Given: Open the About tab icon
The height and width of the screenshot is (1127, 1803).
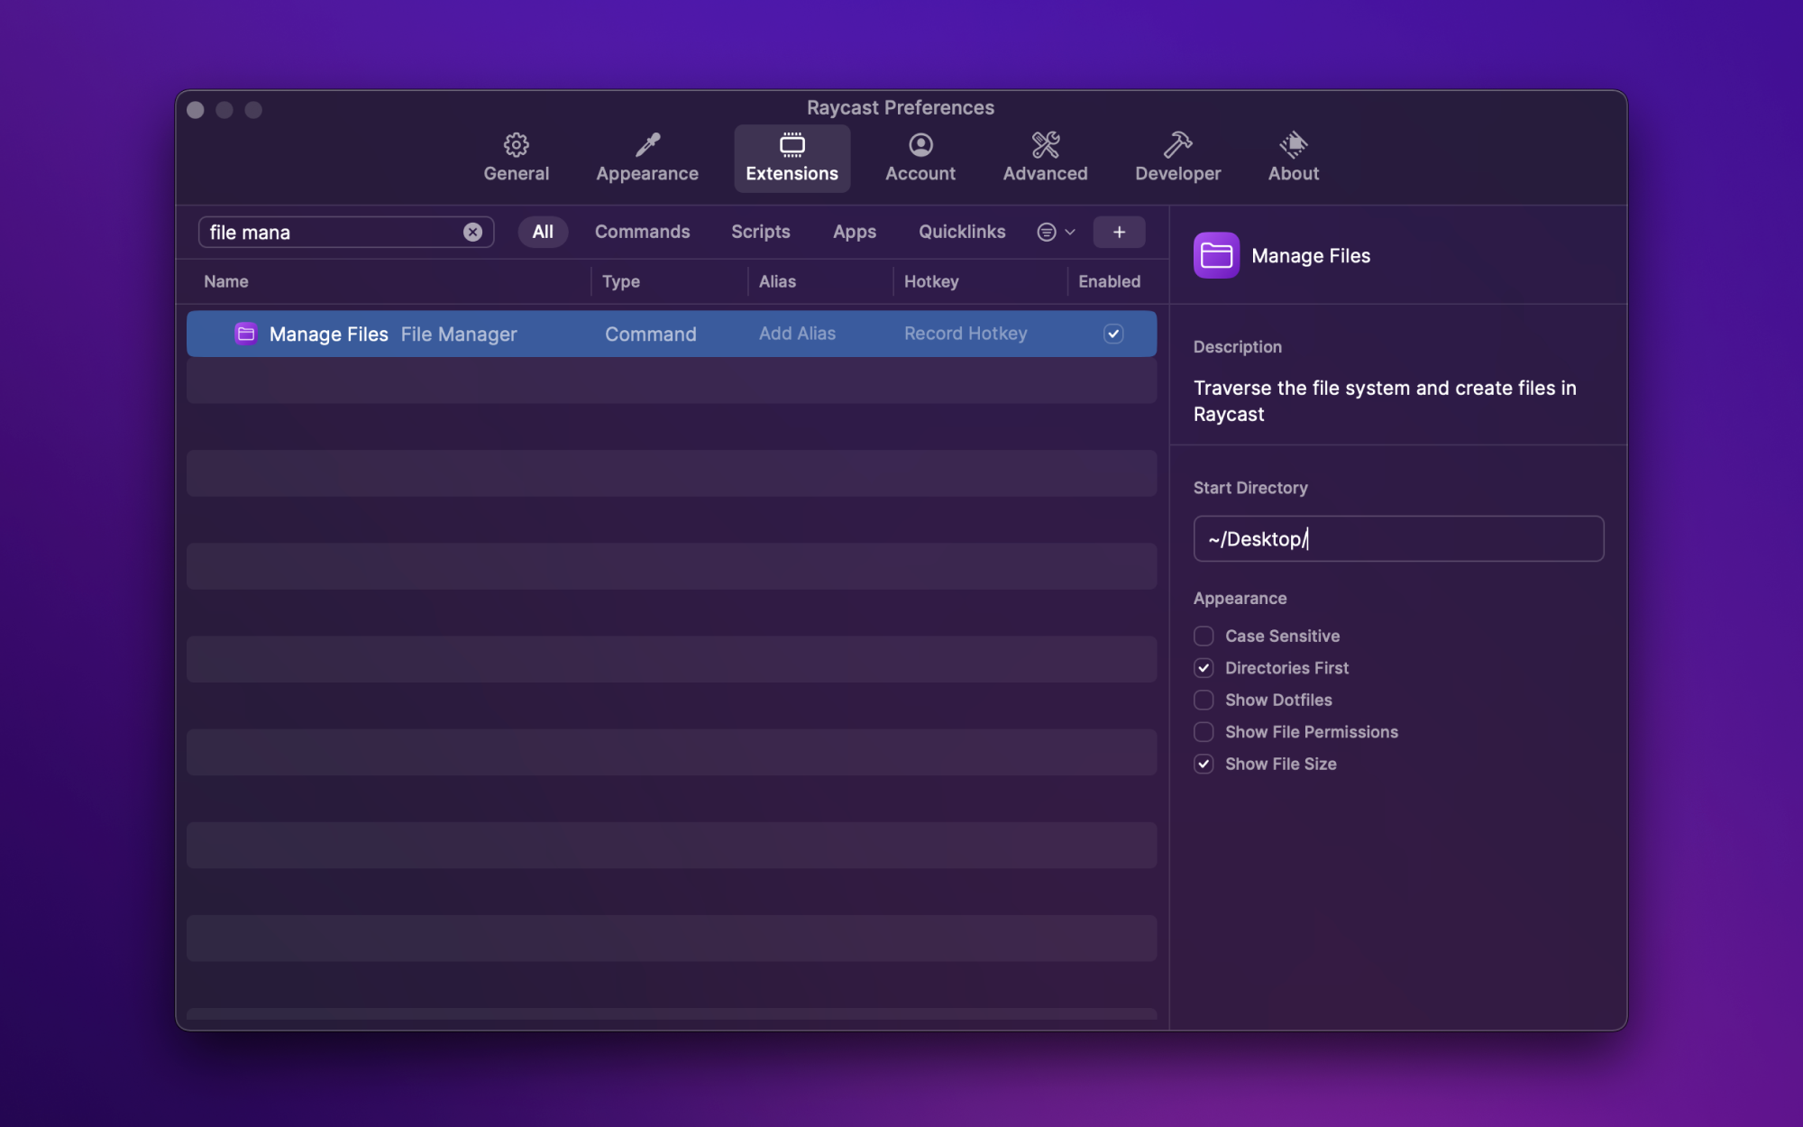Looking at the screenshot, I should [1293, 145].
